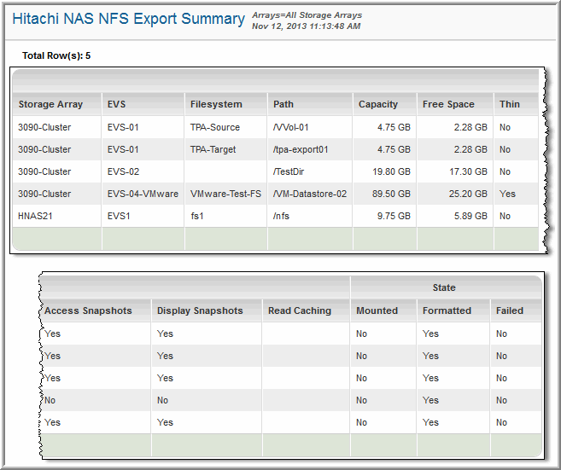Click the Hitachi NAS NFS Export Summary title

[129, 19]
